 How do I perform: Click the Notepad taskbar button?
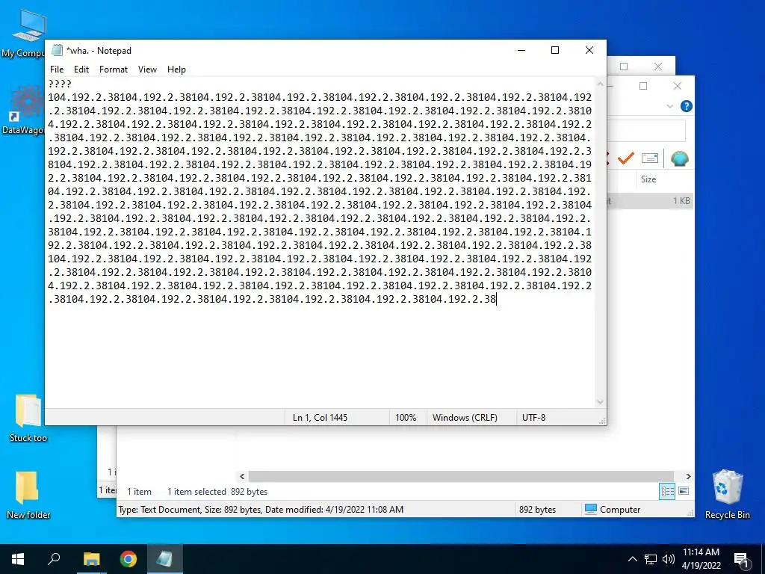point(164,559)
